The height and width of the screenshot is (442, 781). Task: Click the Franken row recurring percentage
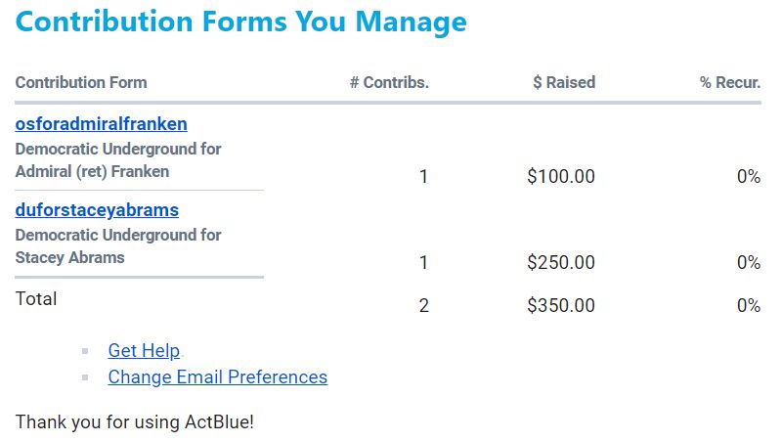click(749, 177)
